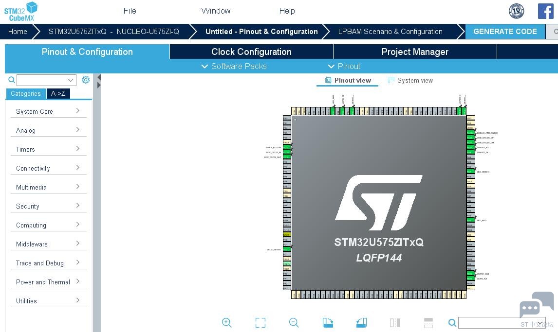
Task: Select the green USER_BUTTON pin on chip
Action: [x=287, y=147]
